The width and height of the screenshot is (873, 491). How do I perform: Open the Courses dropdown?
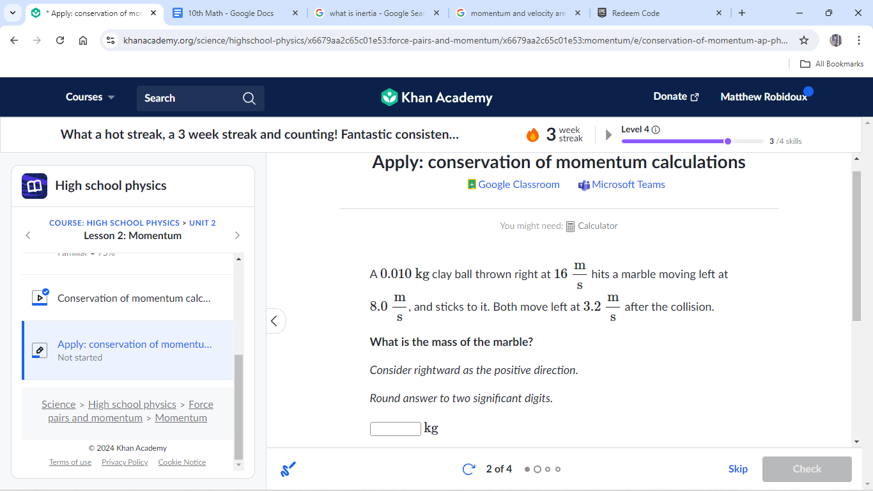coord(90,97)
